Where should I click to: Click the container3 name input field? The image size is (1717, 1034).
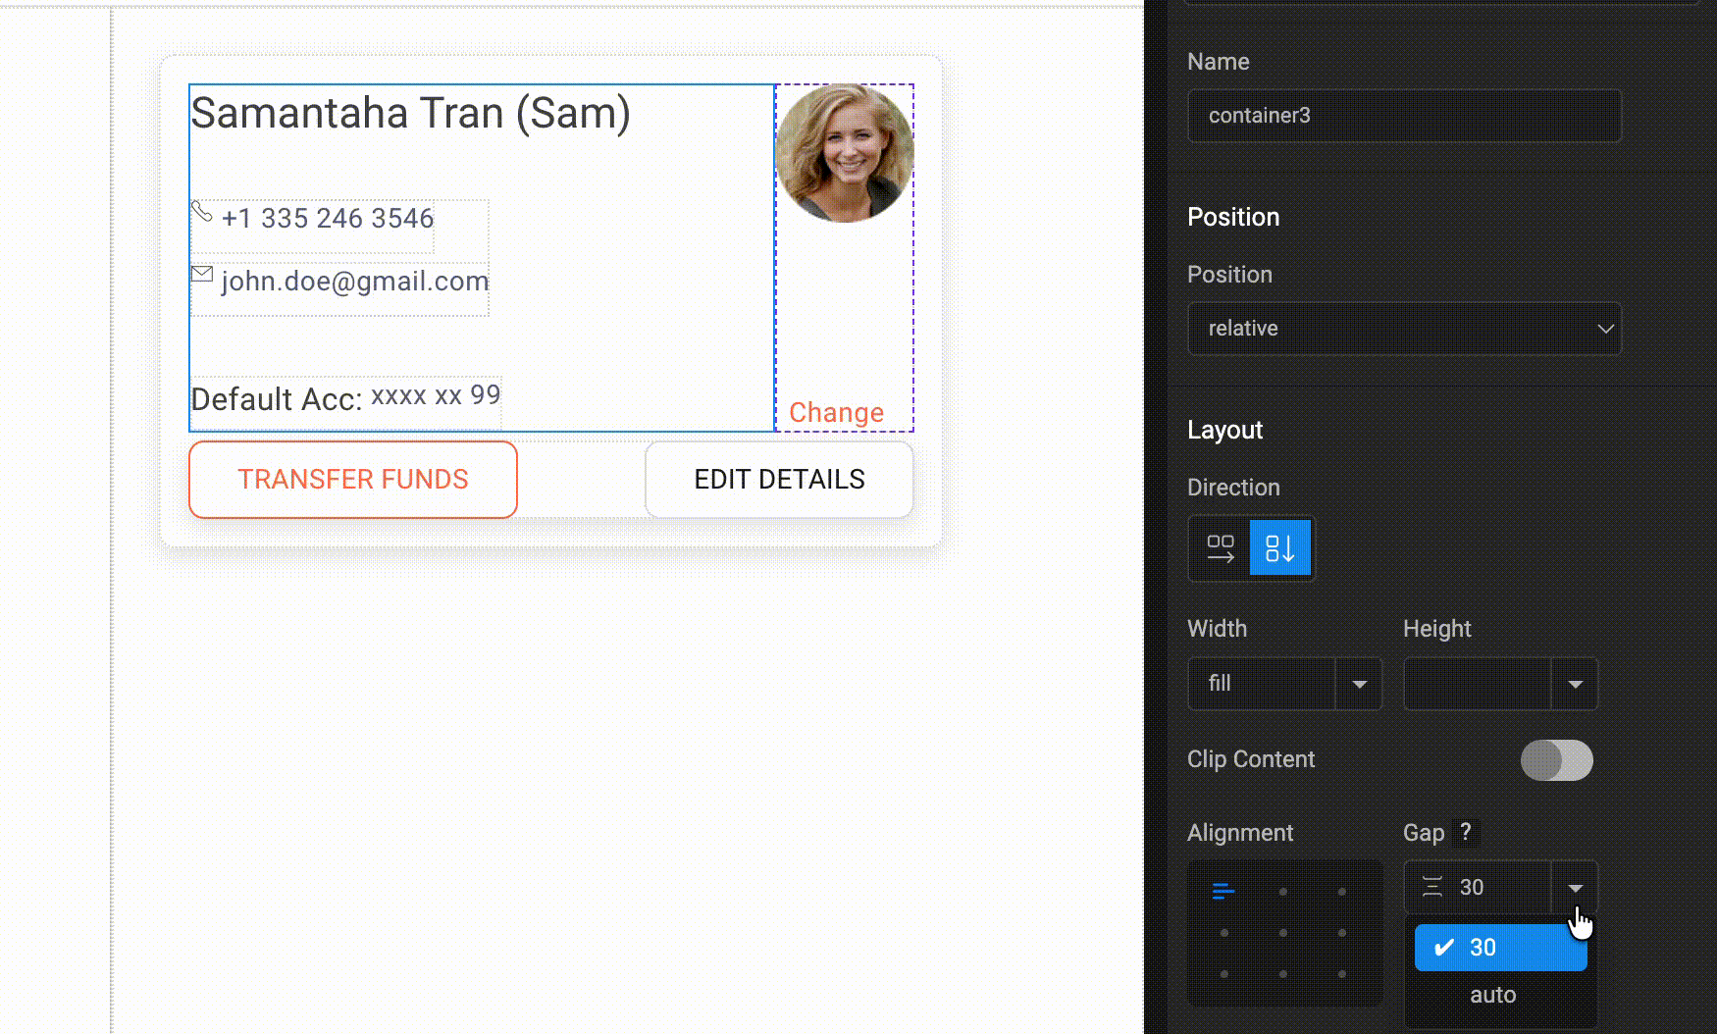tap(1404, 115)
